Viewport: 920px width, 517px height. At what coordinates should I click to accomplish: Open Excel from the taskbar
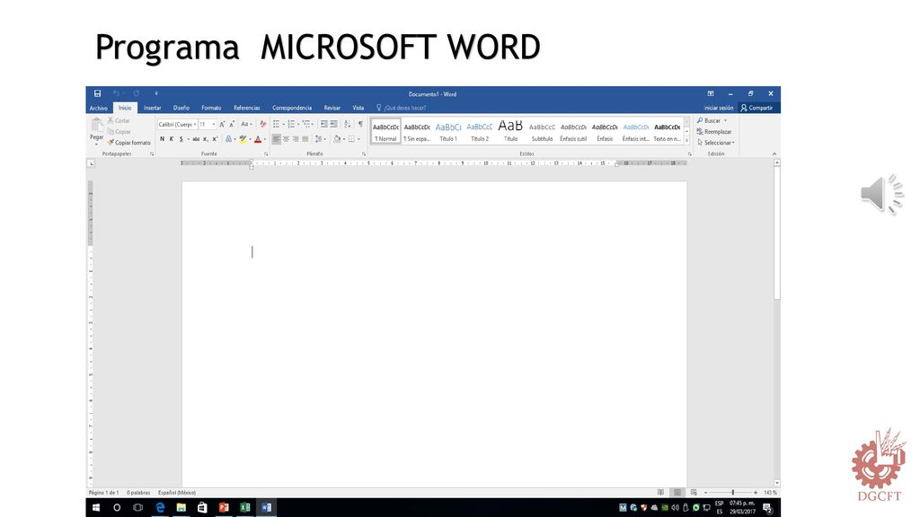(x=245, y=508)
